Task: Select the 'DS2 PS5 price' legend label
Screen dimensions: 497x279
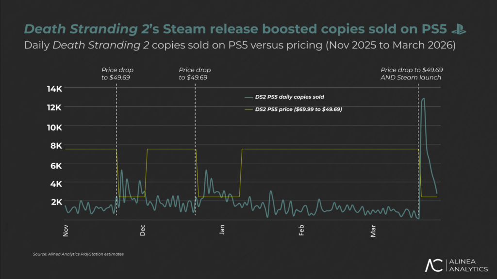Action: (x=298, y=109)
